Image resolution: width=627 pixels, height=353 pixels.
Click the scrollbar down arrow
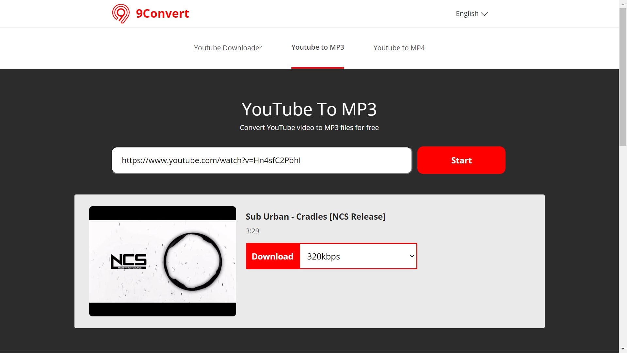tap(623, 349)
